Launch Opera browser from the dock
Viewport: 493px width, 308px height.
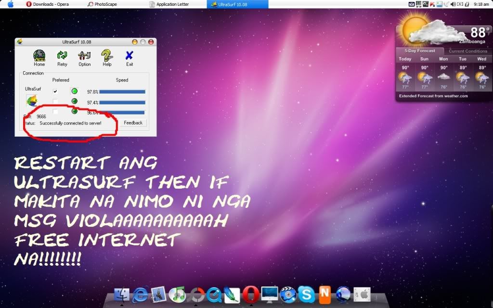coord(251,295)
